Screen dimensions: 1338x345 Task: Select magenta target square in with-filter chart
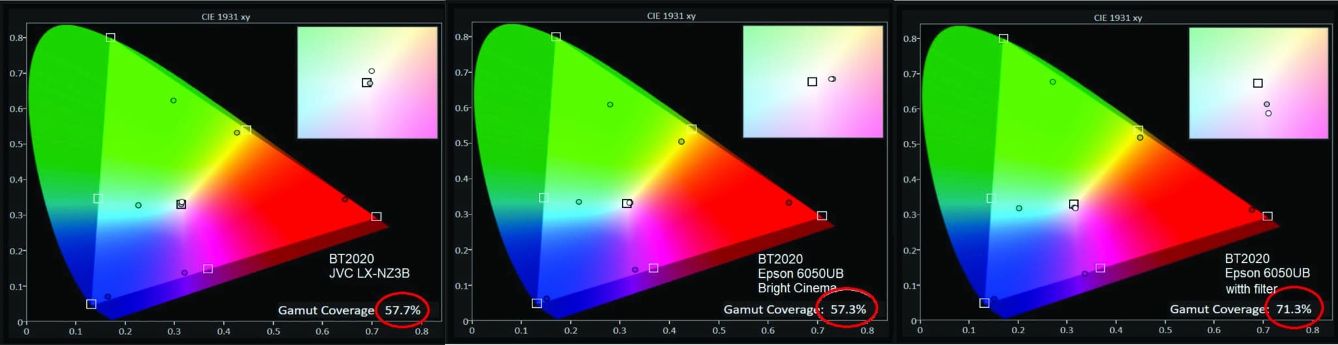[x=1100, y=268]
